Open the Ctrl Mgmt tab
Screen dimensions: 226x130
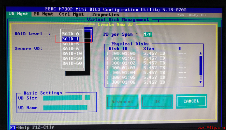tap(71, 14)
